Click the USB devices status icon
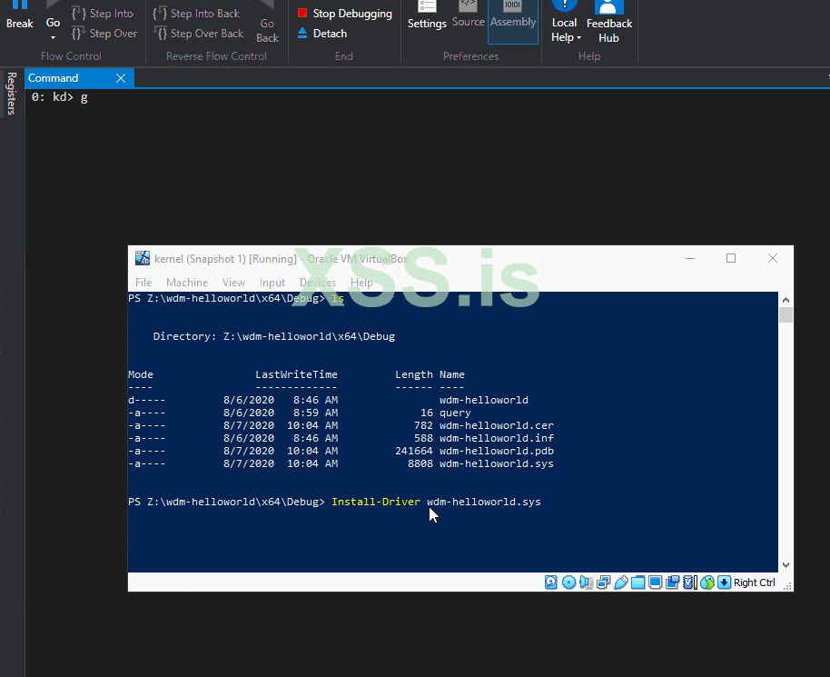The width and height of the screenshot is (830, 677). pyautogui.click(x=621, y=582)
